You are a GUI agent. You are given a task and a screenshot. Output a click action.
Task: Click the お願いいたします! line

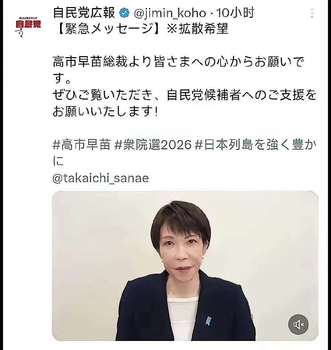105,111
